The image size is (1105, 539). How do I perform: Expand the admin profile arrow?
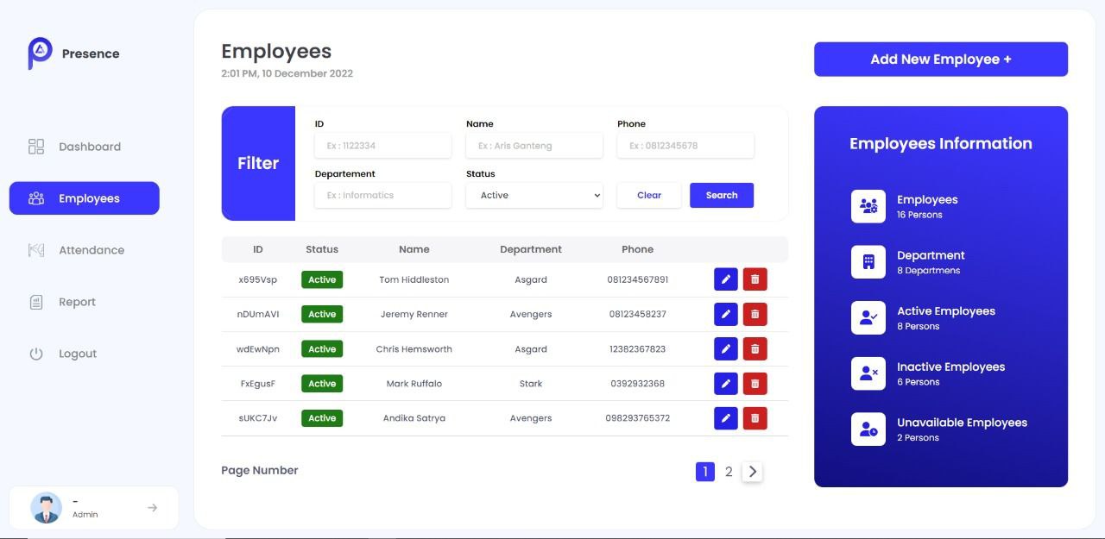point(153,508)
